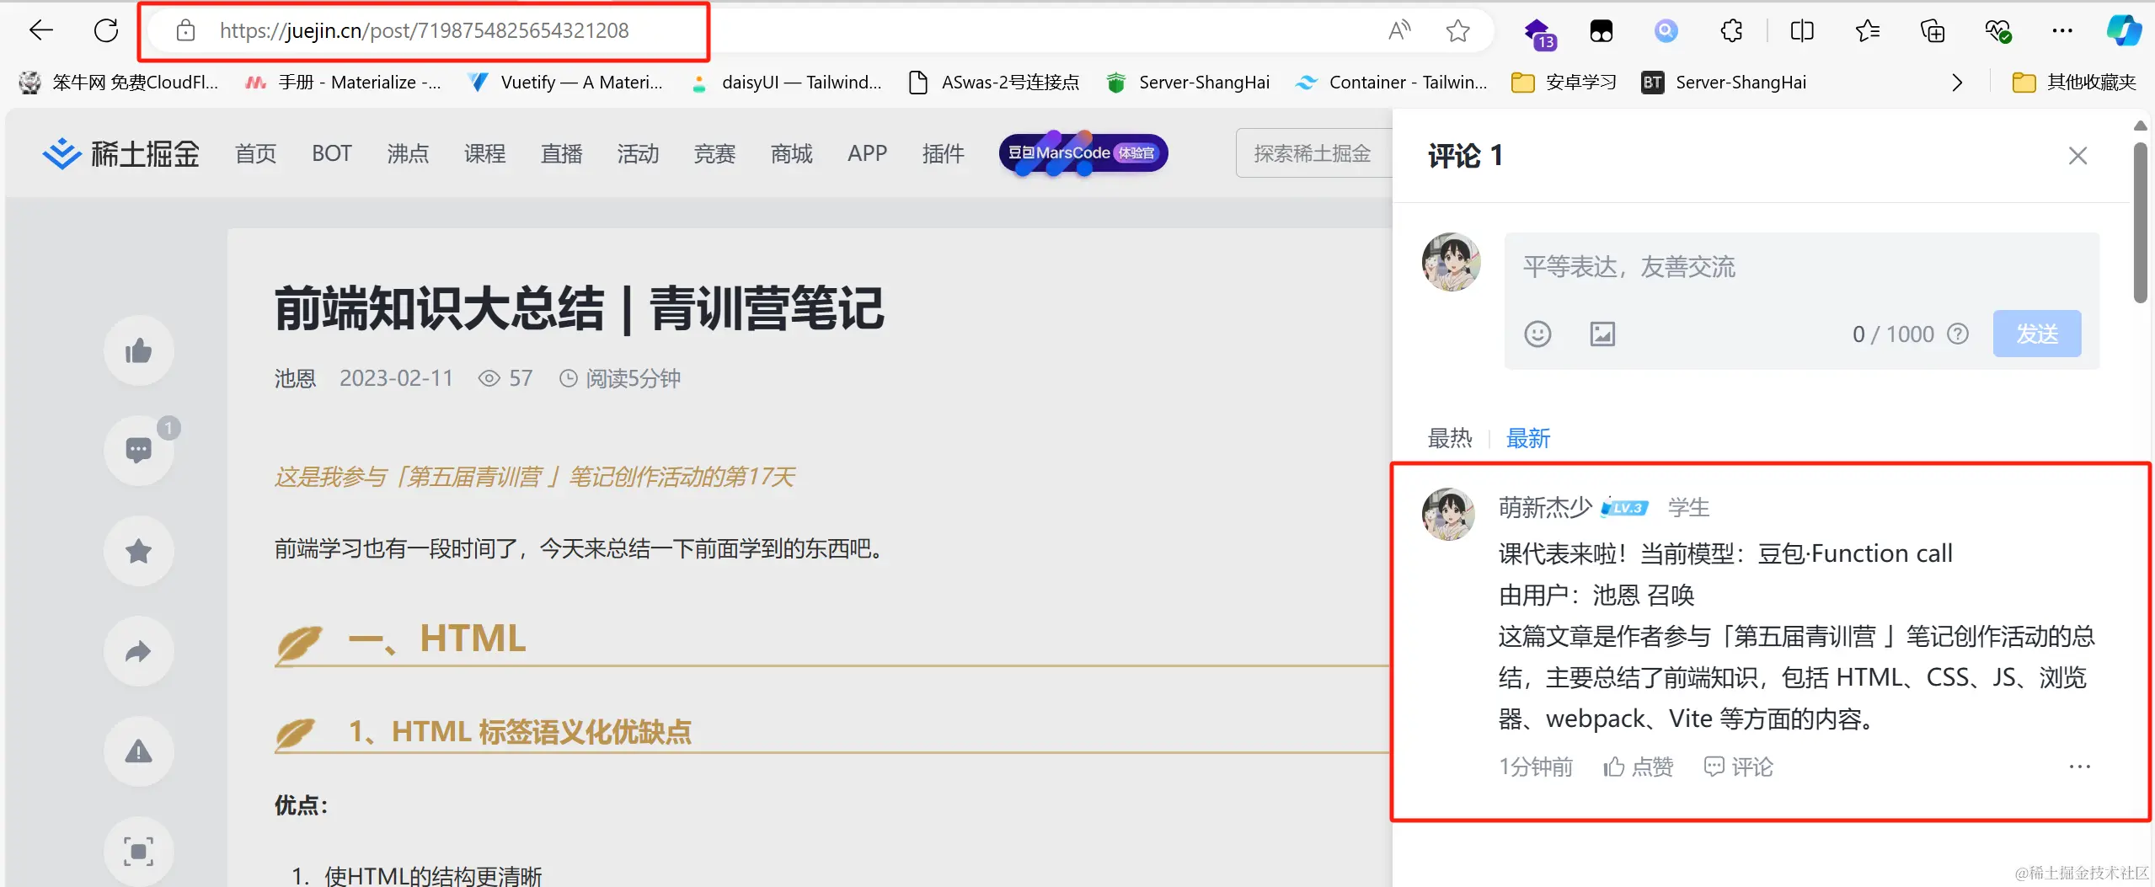2155x887 pixels.
Task: Sort comments by 最热
Action: [1450, 438]
